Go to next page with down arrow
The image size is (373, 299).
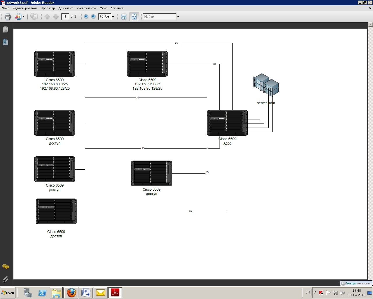point(56,17)
